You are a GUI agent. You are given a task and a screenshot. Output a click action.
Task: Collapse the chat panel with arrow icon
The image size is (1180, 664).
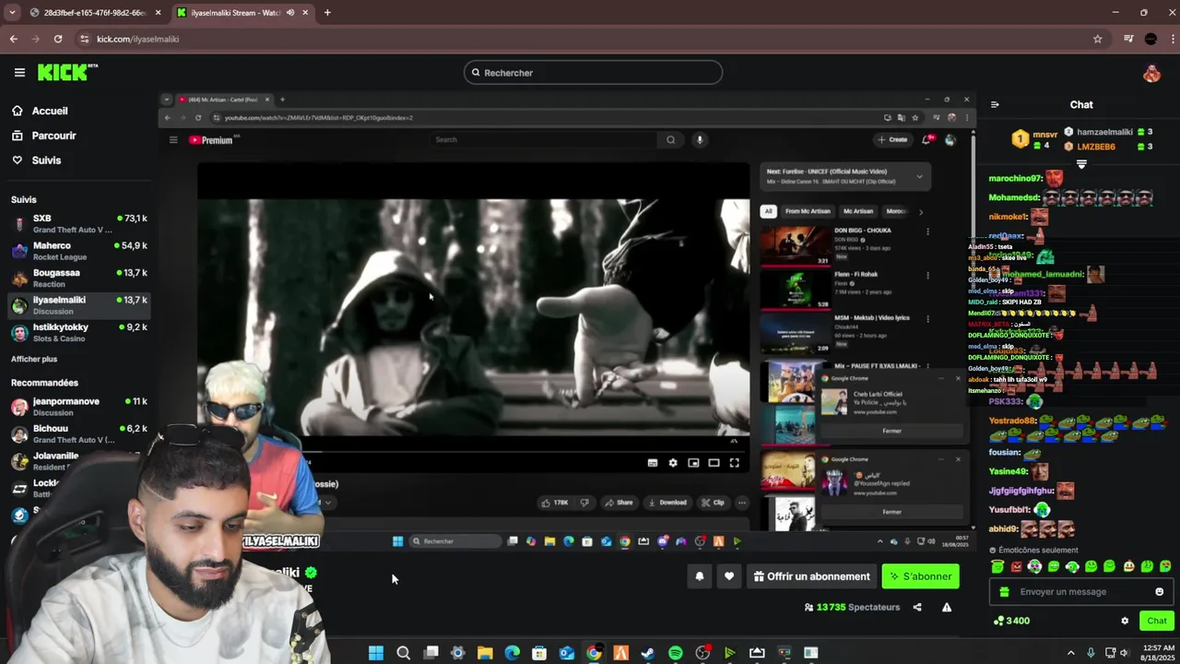coord(995,104)
